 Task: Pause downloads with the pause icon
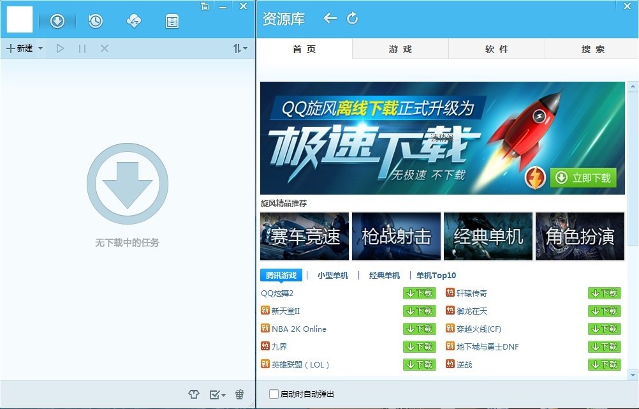[x=82, y=48]
